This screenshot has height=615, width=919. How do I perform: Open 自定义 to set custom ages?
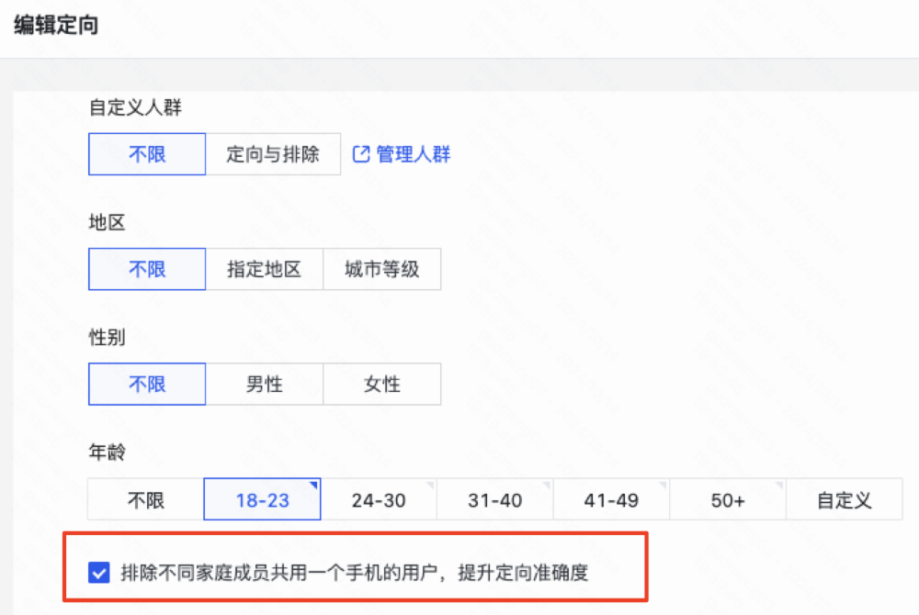pyautogui.click(x=845, y=498)
